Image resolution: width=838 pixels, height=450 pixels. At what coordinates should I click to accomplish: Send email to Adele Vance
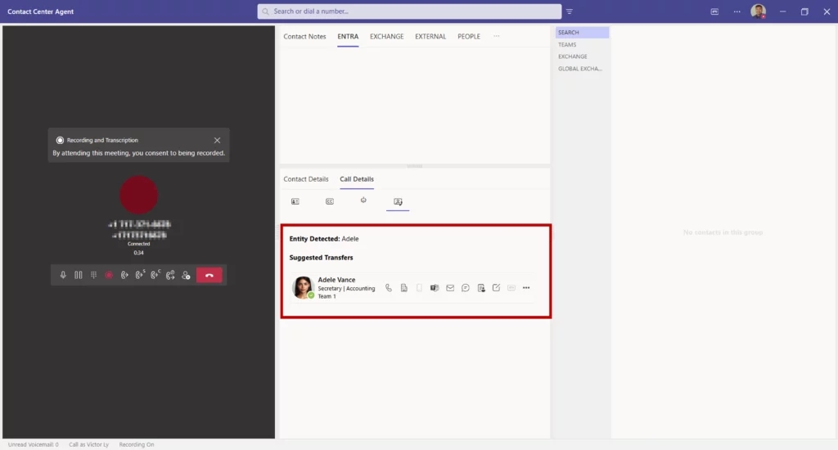450,288
